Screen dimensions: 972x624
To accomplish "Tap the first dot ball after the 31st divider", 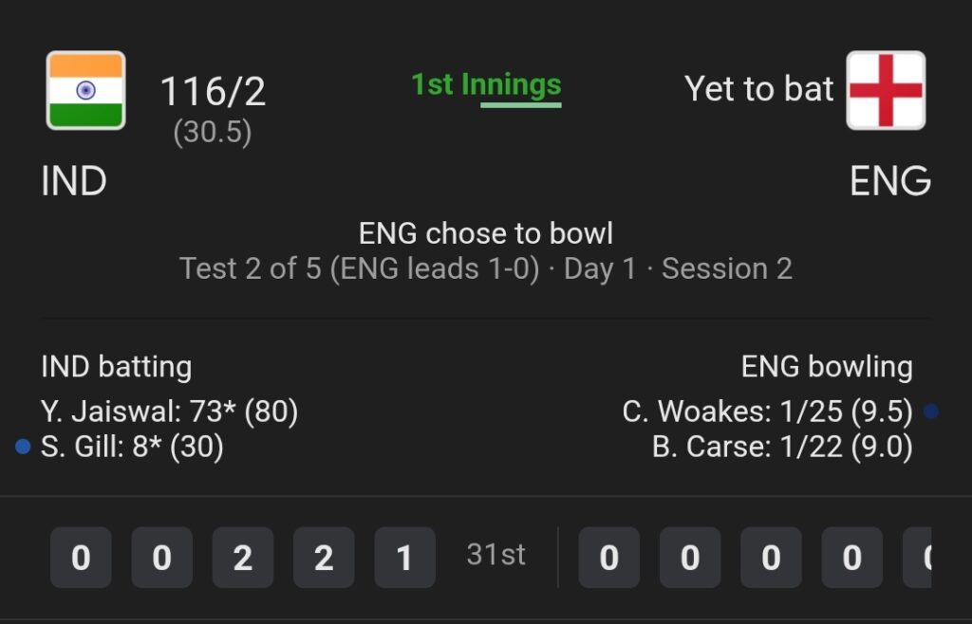I will tap(608, 558).
